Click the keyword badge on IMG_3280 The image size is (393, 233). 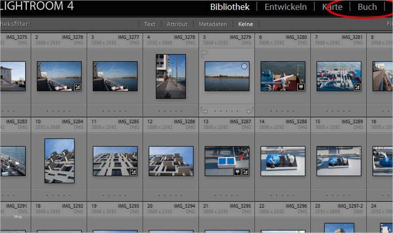click(301, 87)
